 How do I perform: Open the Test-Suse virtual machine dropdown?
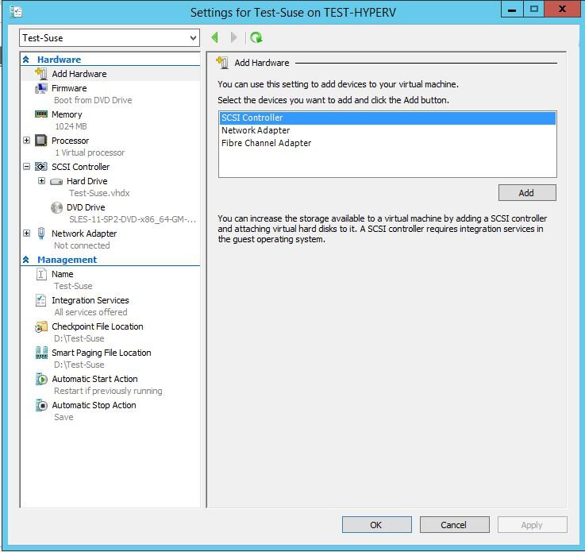tap(194, 38)
